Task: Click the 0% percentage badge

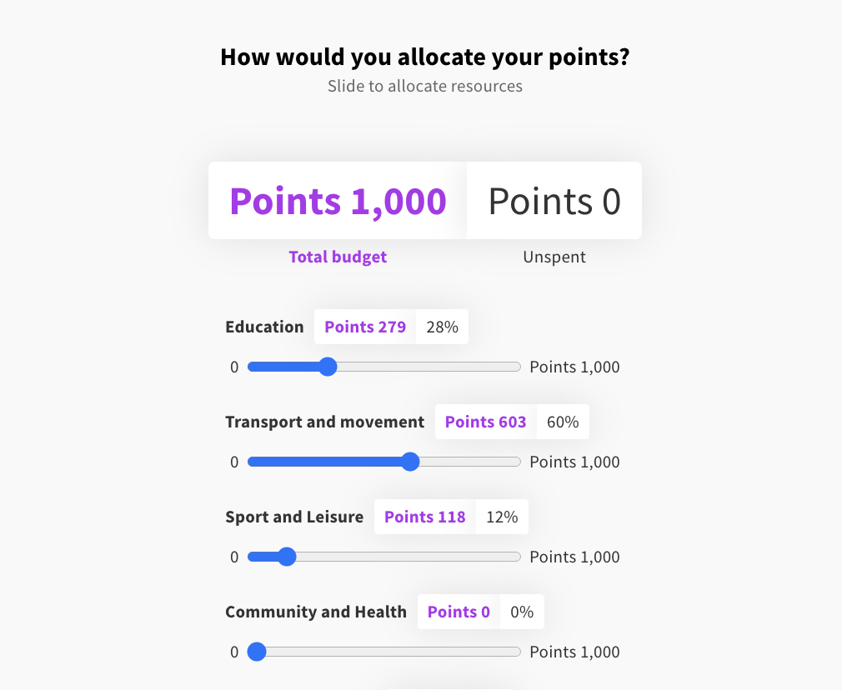Action: [x=522, y=612]
